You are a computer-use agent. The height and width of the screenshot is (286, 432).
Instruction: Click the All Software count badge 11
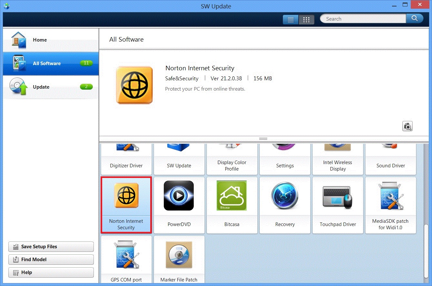pyautogui.click(x=86, y=63)
